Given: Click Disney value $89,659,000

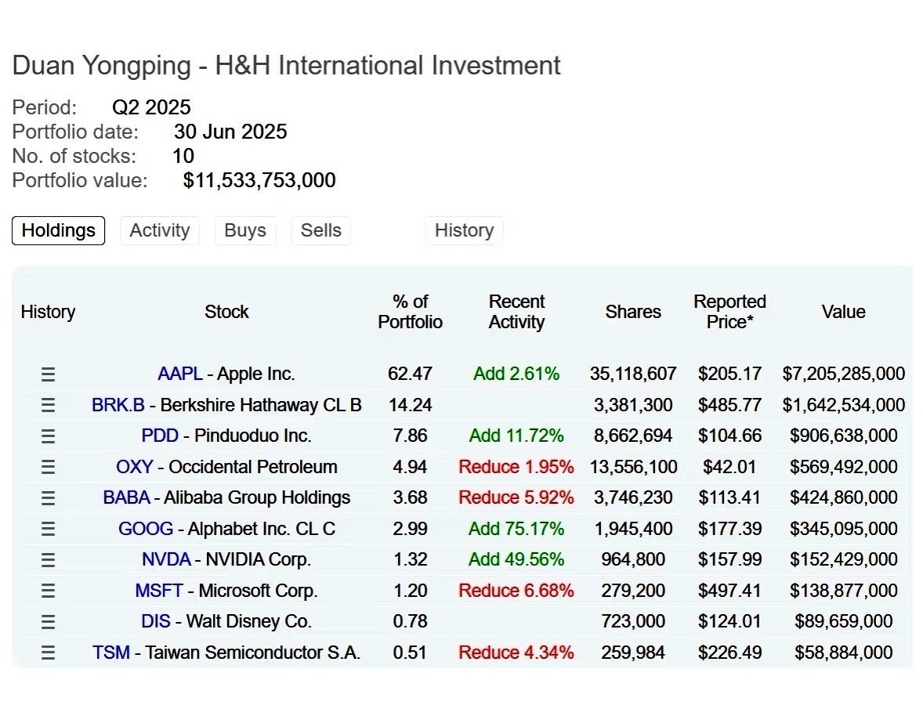Looking at the screenshot, I should click(x=844, y=621).
